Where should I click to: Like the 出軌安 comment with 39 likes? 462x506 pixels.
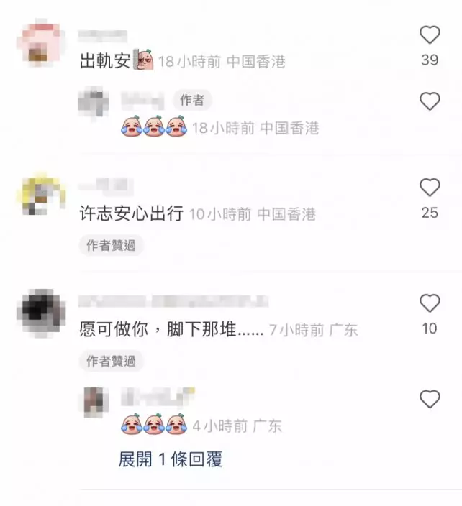tap(430, 34)
